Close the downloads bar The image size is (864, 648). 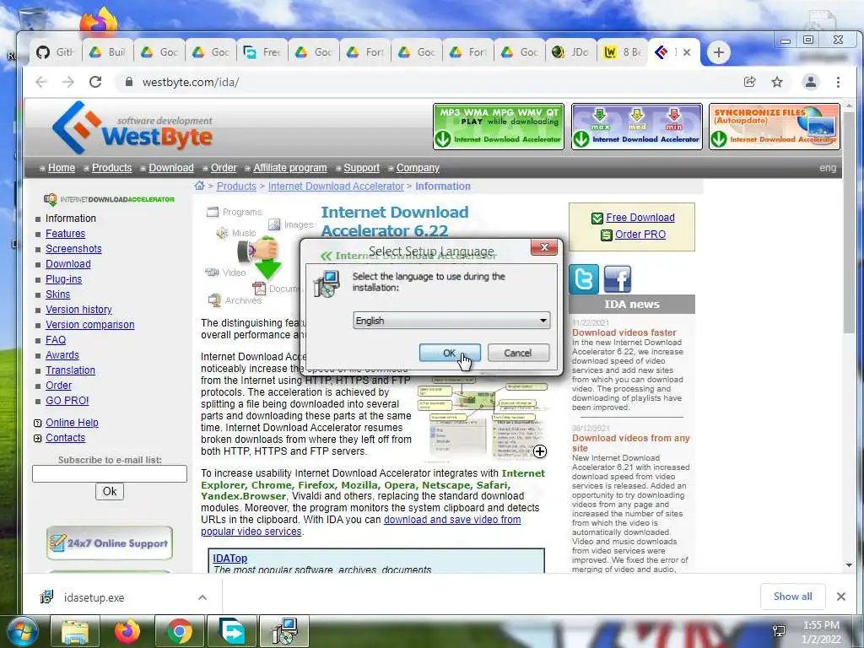[841, 597]
